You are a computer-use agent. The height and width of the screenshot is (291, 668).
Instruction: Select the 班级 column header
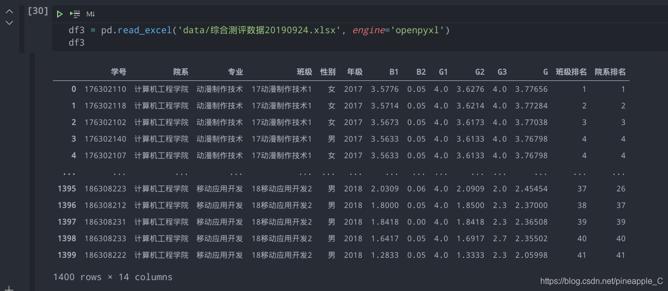pyautogui.click(x=304, y=72)
